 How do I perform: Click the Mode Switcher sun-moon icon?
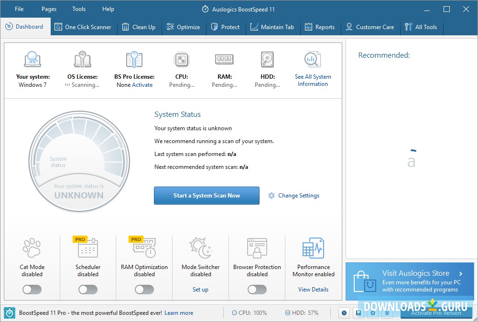[200, 248]
